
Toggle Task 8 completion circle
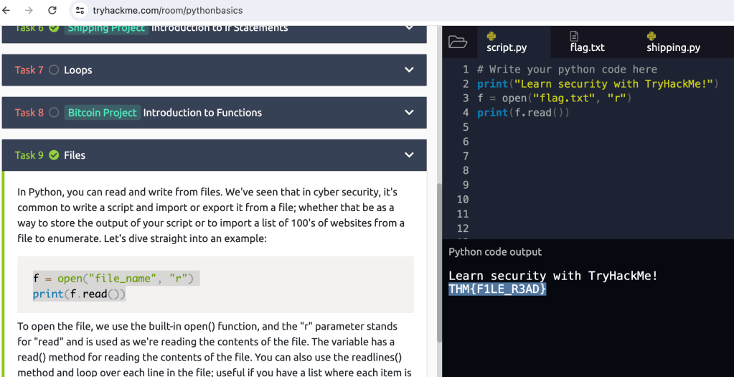tap(54, 113)
